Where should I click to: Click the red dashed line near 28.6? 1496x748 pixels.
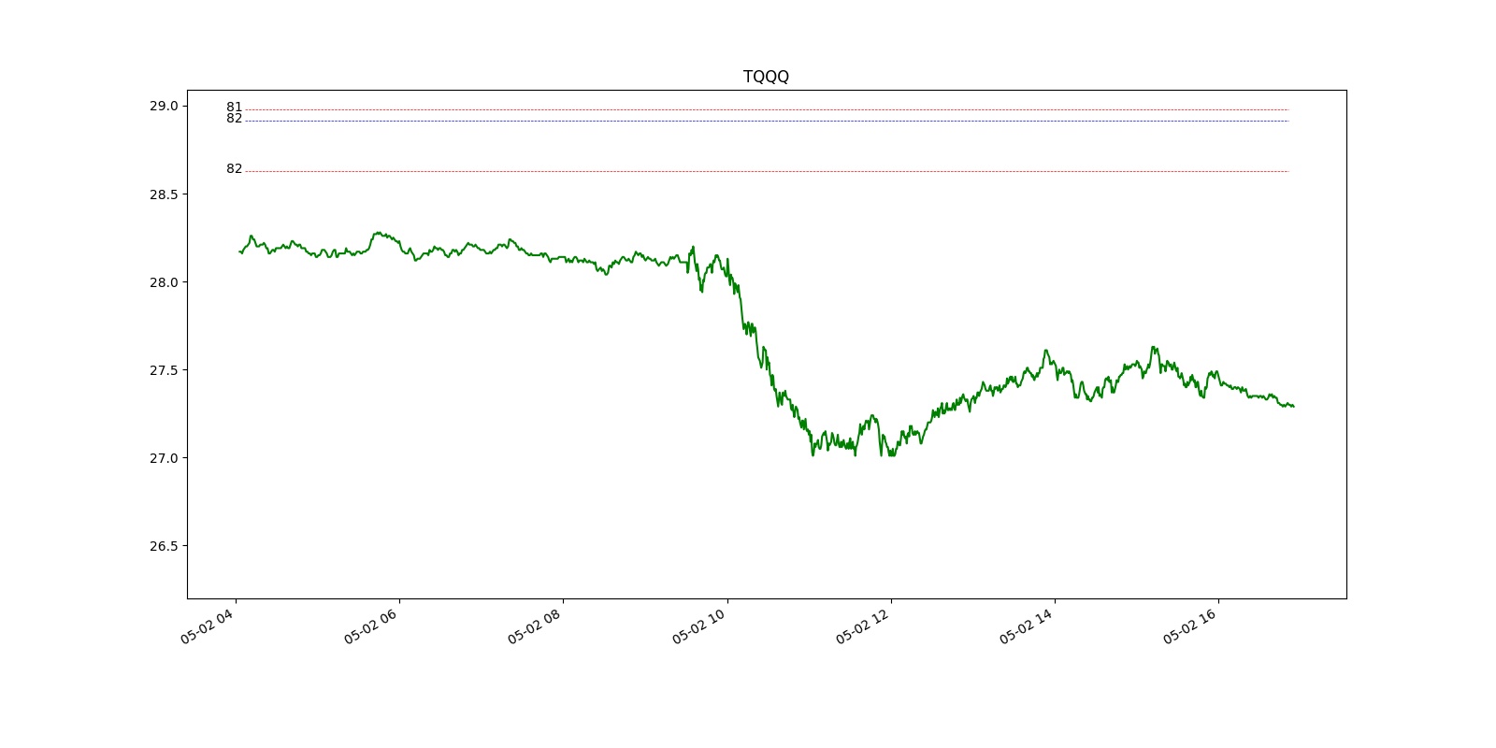pos(767,171)
